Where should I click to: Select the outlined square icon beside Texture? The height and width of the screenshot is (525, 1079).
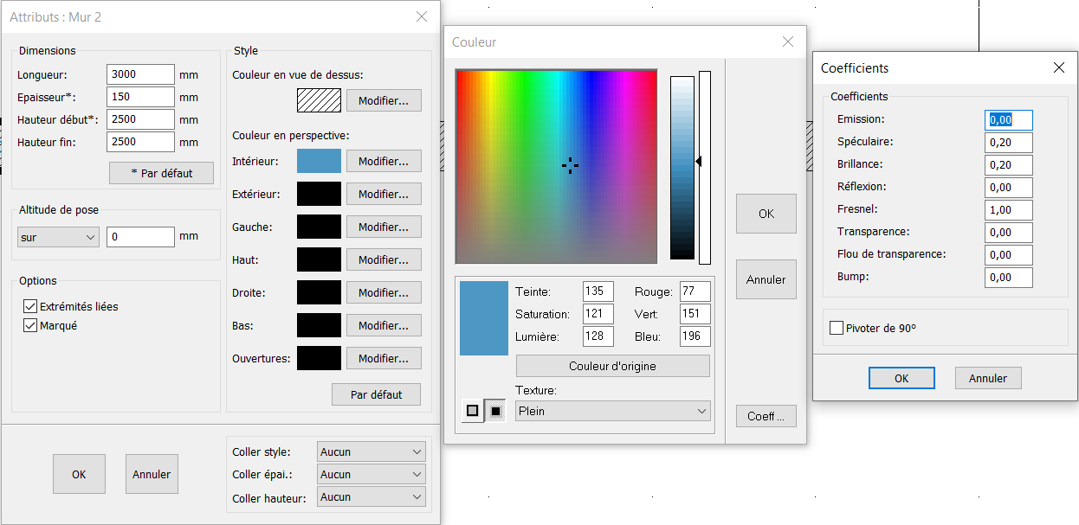pyautogui.click(x=473, y=411)
